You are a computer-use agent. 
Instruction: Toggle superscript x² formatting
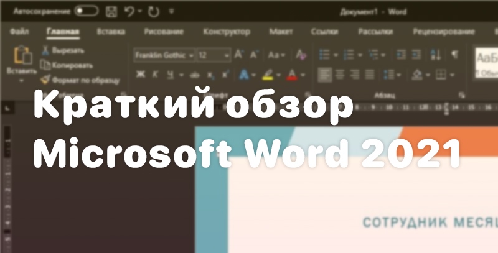coord(225,75)
